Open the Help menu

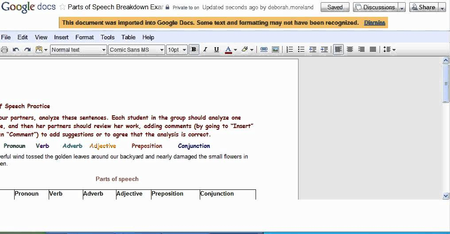point(148,37)
